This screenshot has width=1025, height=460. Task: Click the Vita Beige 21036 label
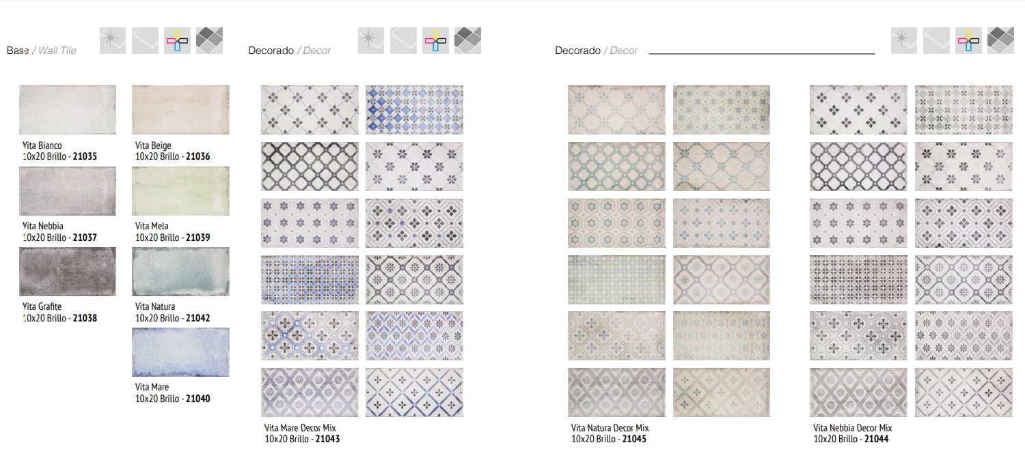(x=172, y=151)
